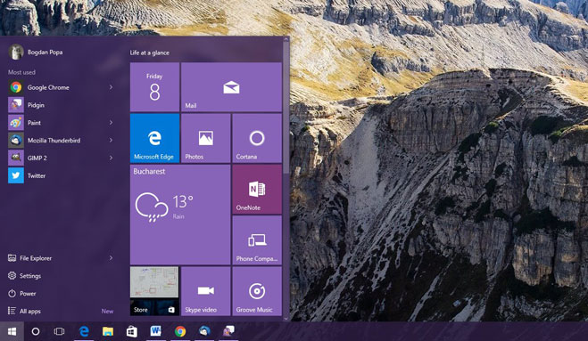This screenshot has width=588, height=341.
Task: Open the OneNote tile
Action: 257,189
